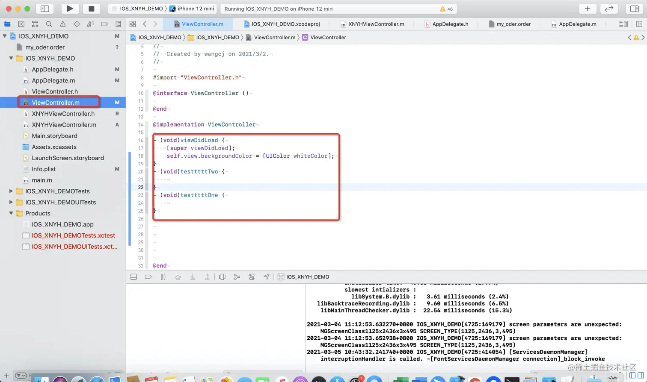Open the Library with the plus button

588,9
